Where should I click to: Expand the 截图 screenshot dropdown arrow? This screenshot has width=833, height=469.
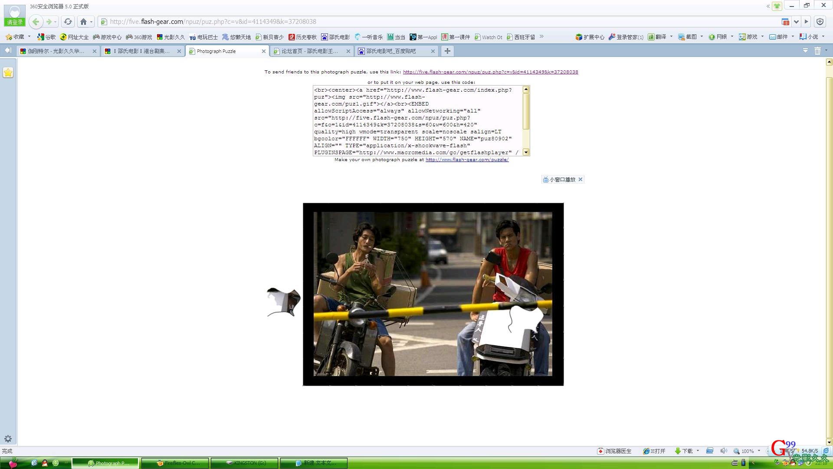[x=702, y=37]
